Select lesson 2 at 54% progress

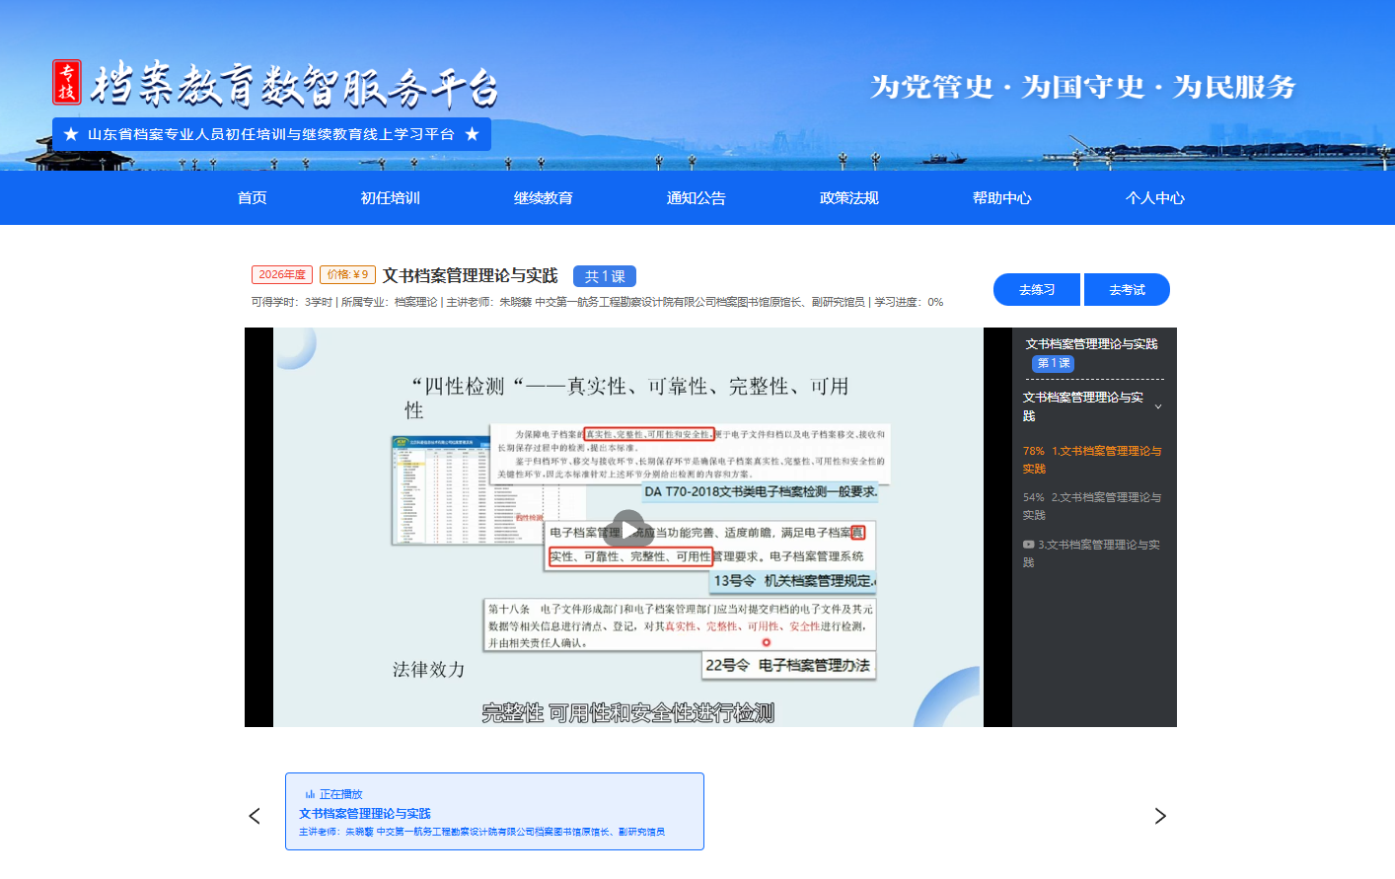point(1092,506)
